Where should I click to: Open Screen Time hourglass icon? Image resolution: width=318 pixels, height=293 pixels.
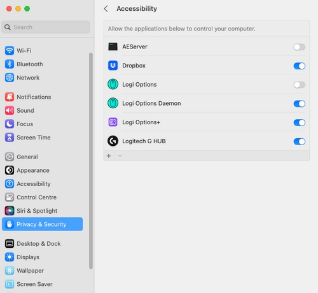[10, 138]
